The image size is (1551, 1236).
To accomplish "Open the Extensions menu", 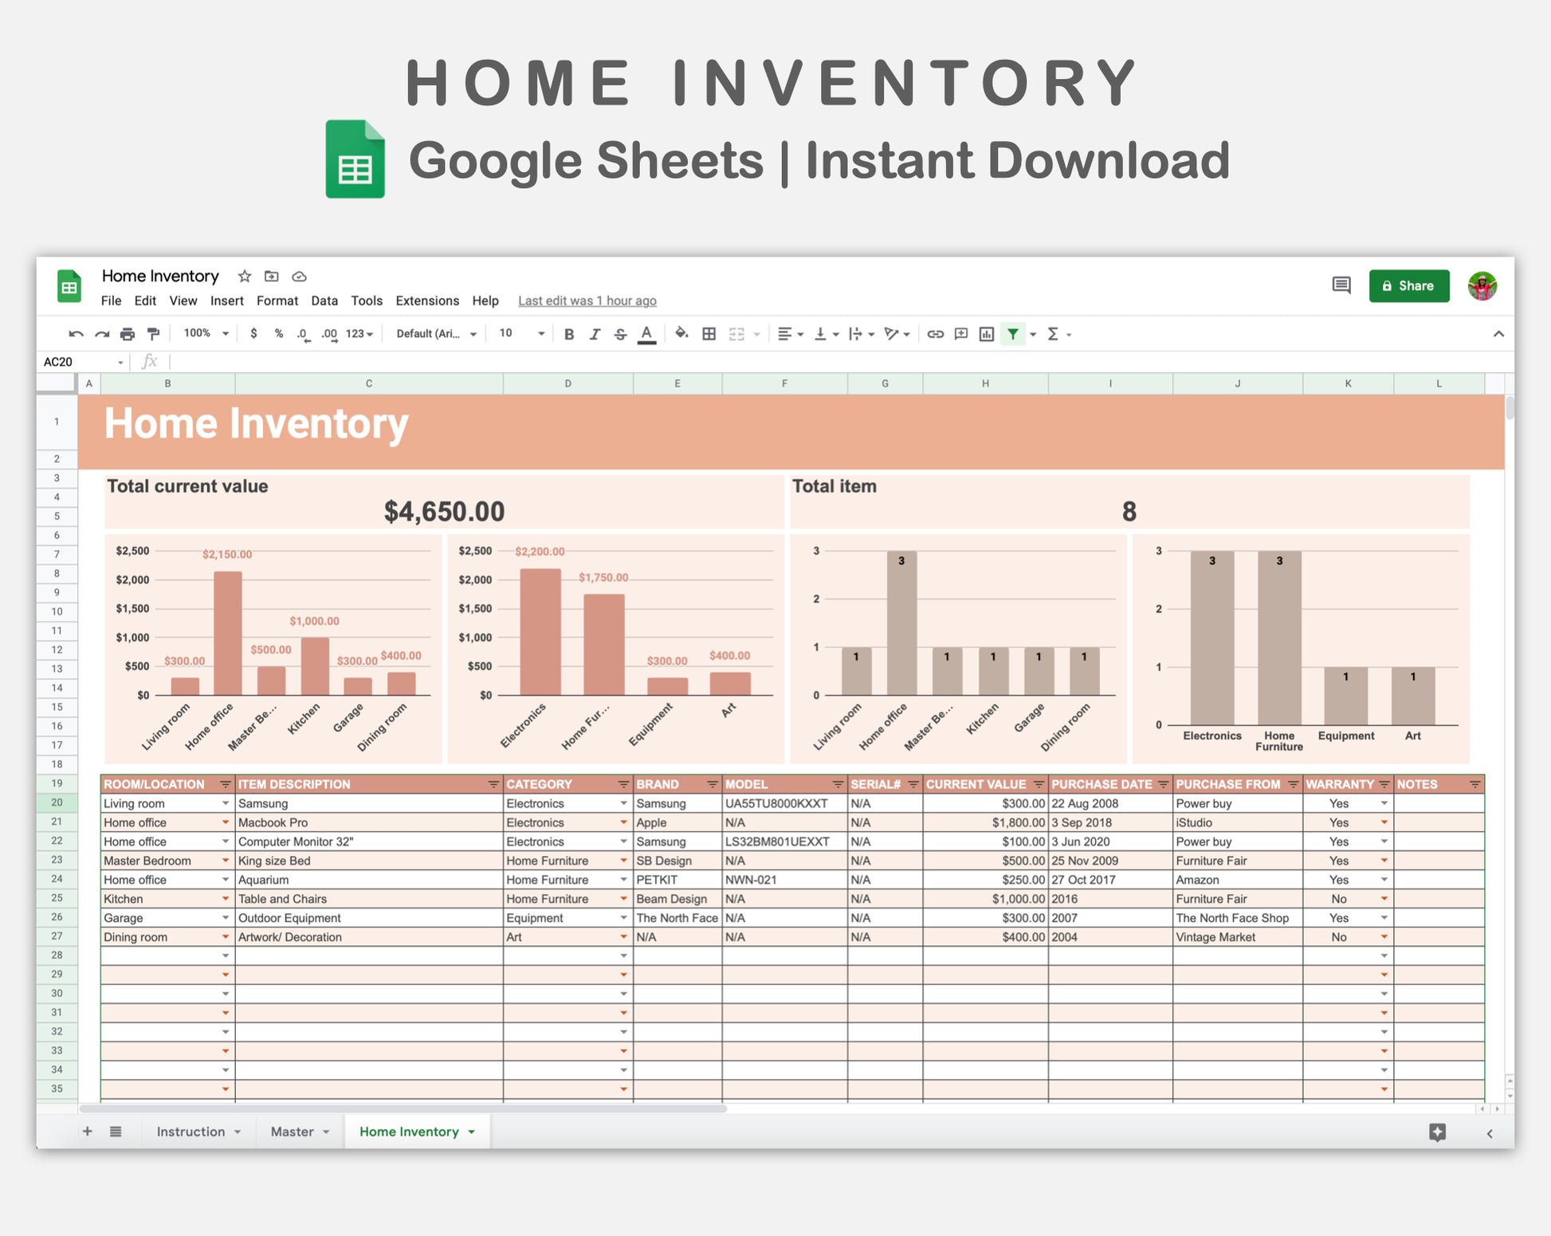I will [427, 300].
